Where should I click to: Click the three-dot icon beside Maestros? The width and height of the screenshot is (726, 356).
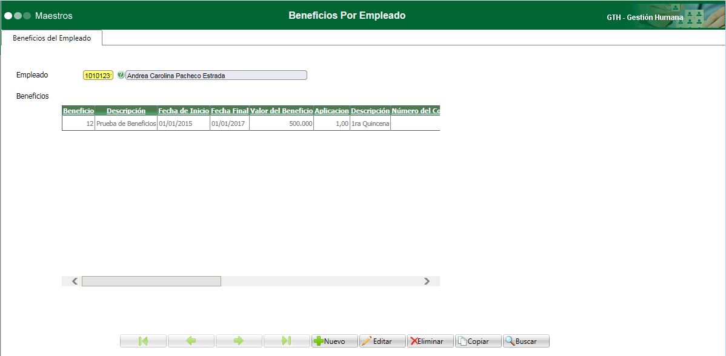point(18,16)
